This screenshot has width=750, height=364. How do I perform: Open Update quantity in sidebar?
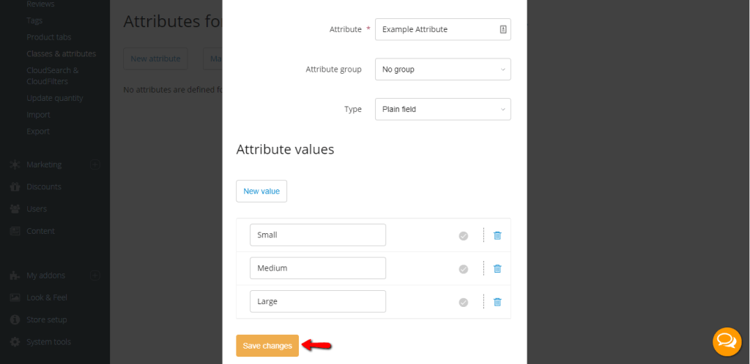coord(54,98)
